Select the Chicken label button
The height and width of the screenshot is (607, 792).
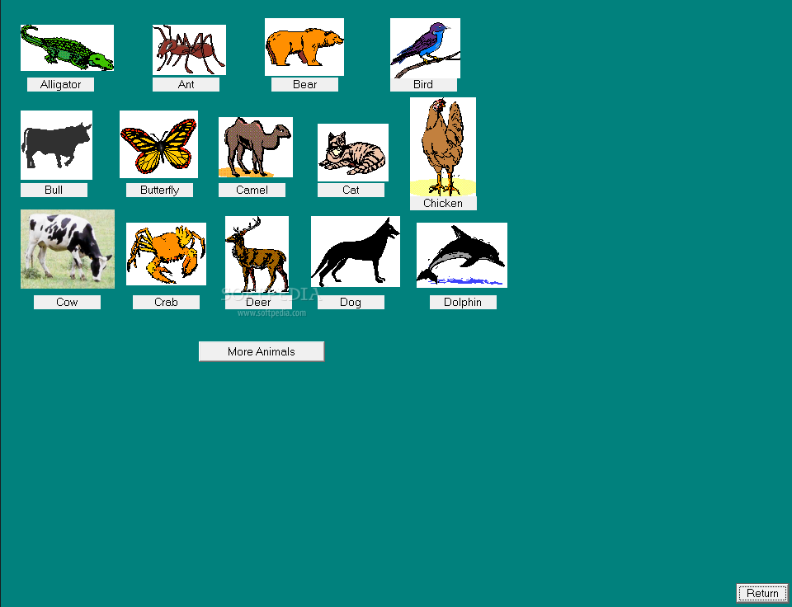point(444,203)
